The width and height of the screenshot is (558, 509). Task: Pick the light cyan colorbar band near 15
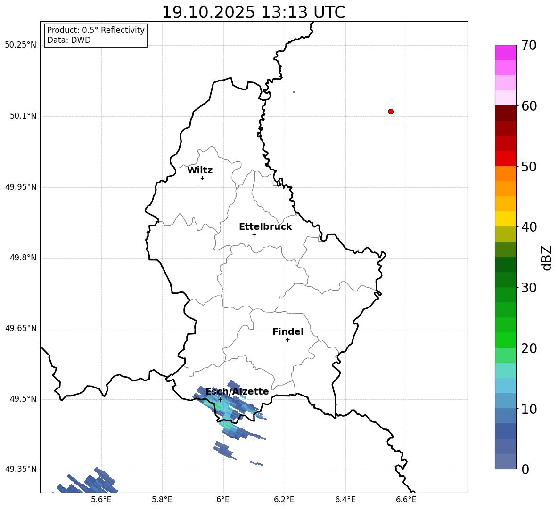pos(505,371)
